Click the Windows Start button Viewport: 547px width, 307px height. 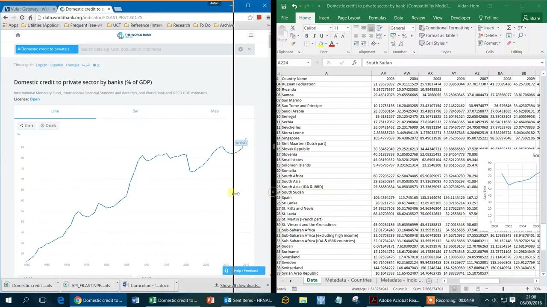(x=8, y=300)
